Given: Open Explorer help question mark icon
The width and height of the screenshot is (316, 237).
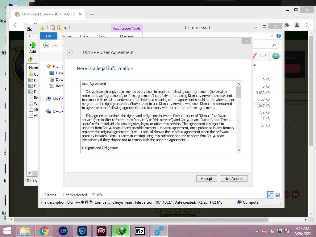Looking at the screenshot, I should (x=279, y=36).
